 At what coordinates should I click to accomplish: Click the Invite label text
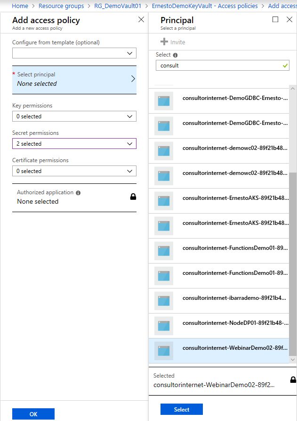point(178,42)
